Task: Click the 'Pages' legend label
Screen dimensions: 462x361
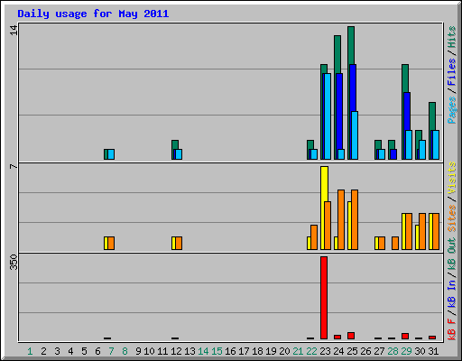Action: pos(451,110)
